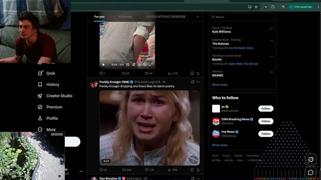Play the video in the top post
Screen dimensions: 321x180
tap(104, 64)
